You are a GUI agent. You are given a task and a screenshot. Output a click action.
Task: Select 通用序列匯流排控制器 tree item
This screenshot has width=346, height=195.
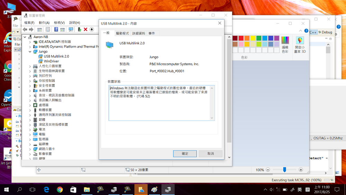[x=55, y=115]
